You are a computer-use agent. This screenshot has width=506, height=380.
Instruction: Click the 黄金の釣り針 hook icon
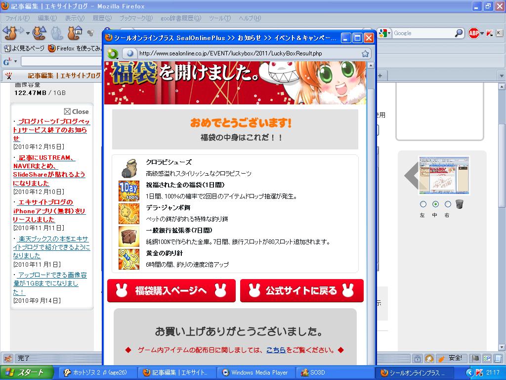pyautogui.click(x=129, y=259)
